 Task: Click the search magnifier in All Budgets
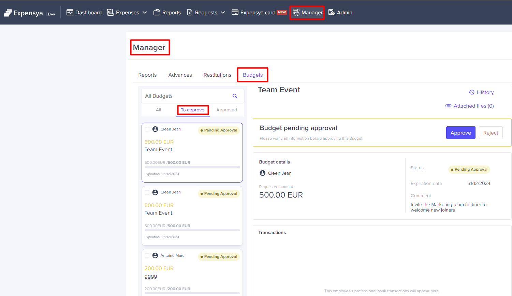coord(235,96)
